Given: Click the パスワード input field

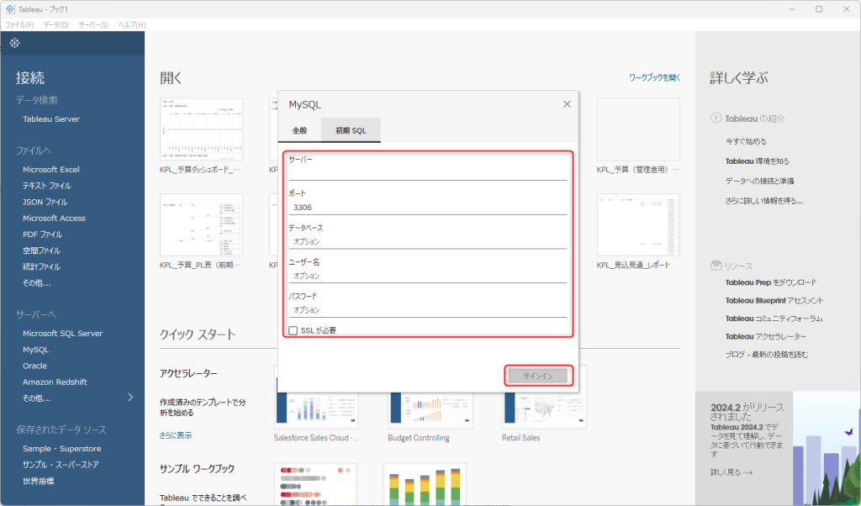Looking at the screenshot, I should pyautogui.click(x=428, y=310).
